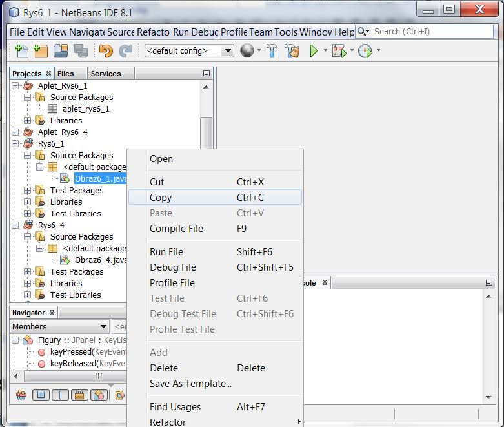Click the green Run Project icon
Image resolution: width=504 pixels, height=427 pixels.
pyautogui.click(x=314, y=51)
